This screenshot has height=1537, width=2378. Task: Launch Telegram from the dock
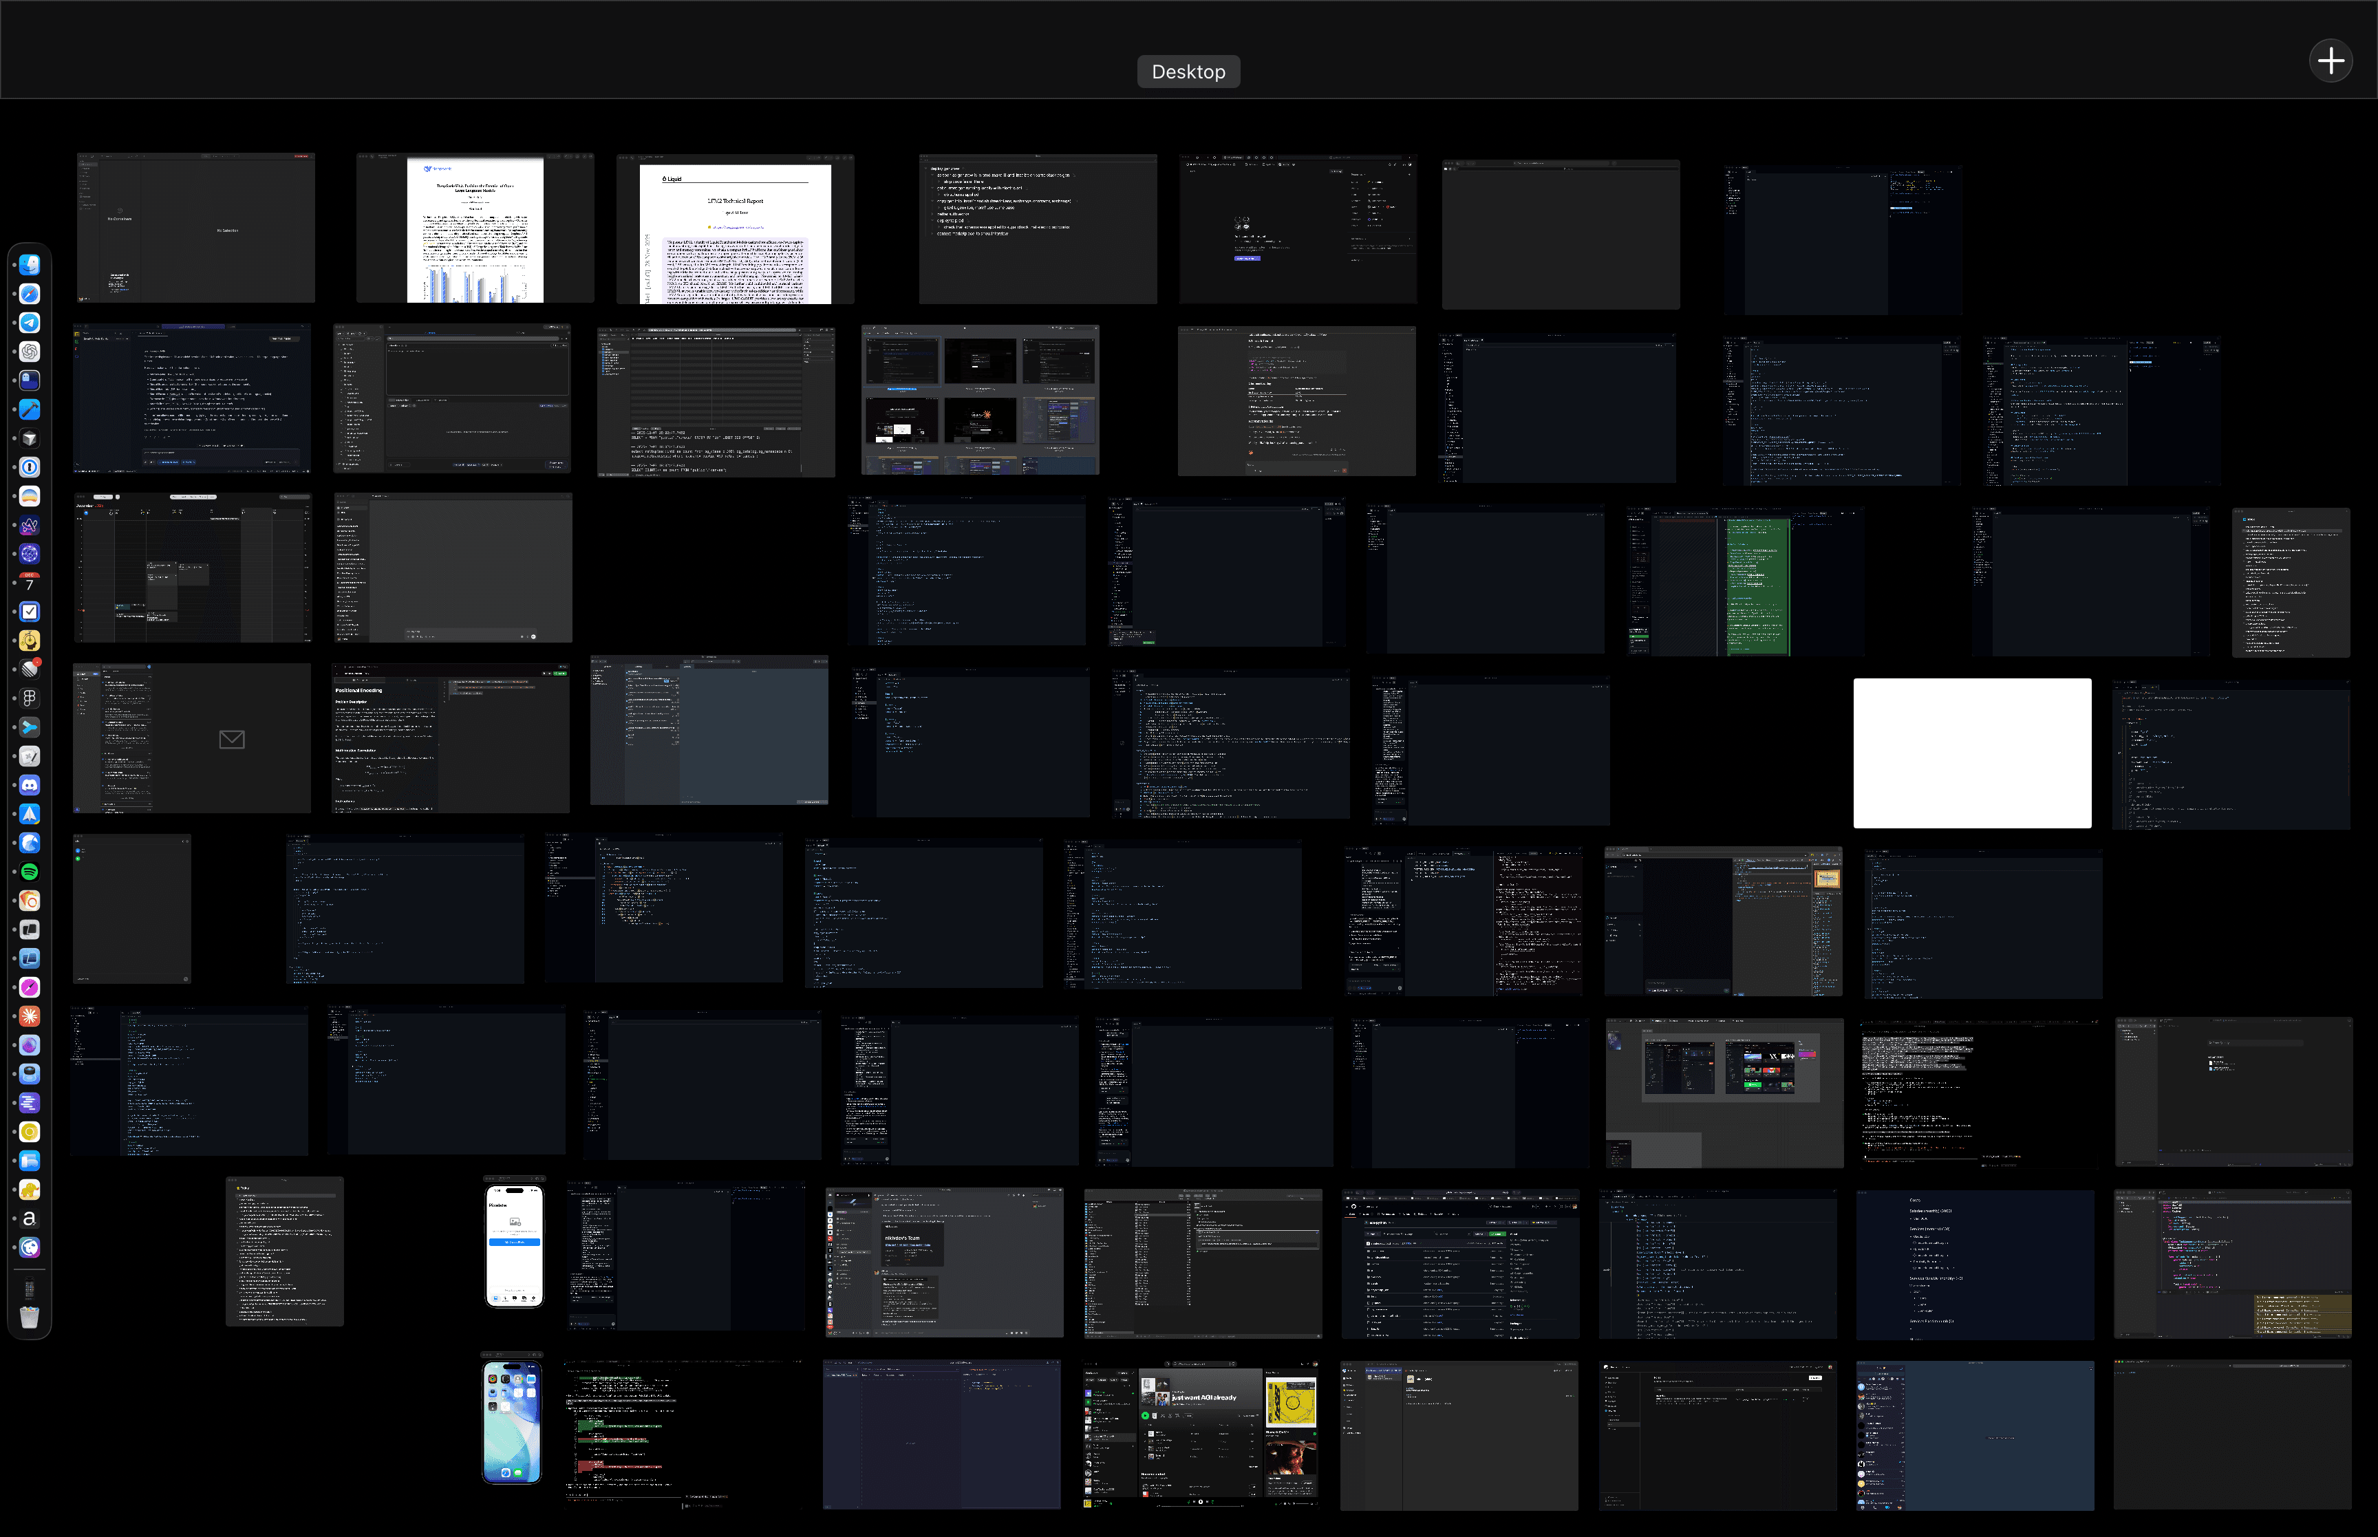[30, 323]
